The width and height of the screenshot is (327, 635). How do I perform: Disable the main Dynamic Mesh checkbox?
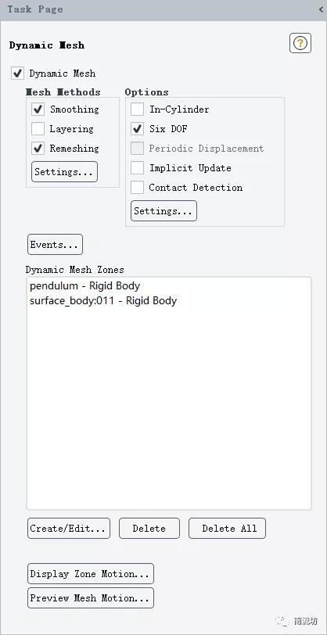click(17, 74)
